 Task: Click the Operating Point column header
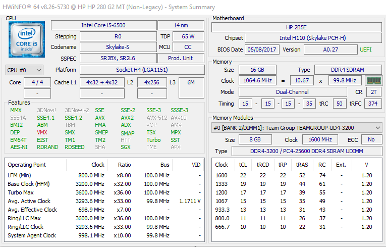point(35,165)
